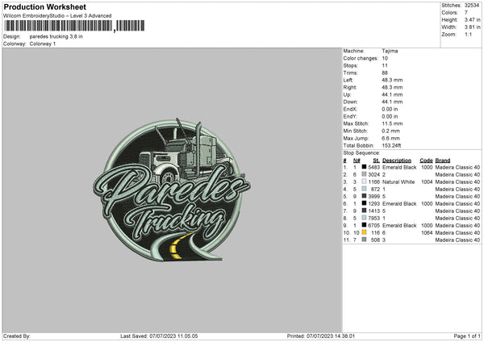The height and width of the screenshot is (342, 484).
Task: Click the "Stops:" label
Action: coord(351,66)
